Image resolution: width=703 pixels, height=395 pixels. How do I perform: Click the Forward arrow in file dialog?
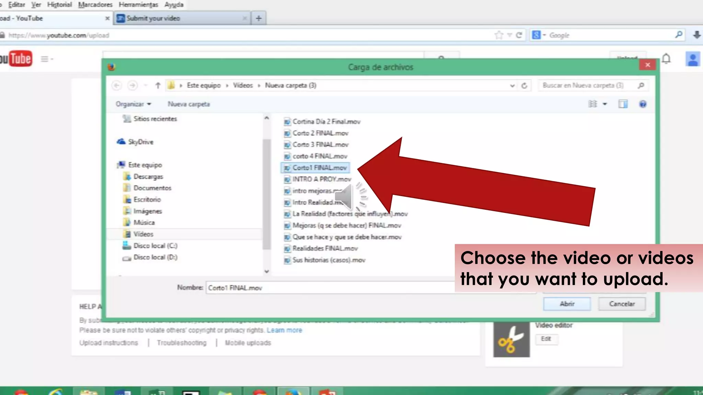(x=132, y=85)
